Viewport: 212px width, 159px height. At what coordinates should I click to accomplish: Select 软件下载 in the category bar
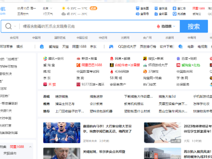pos(166,47)
